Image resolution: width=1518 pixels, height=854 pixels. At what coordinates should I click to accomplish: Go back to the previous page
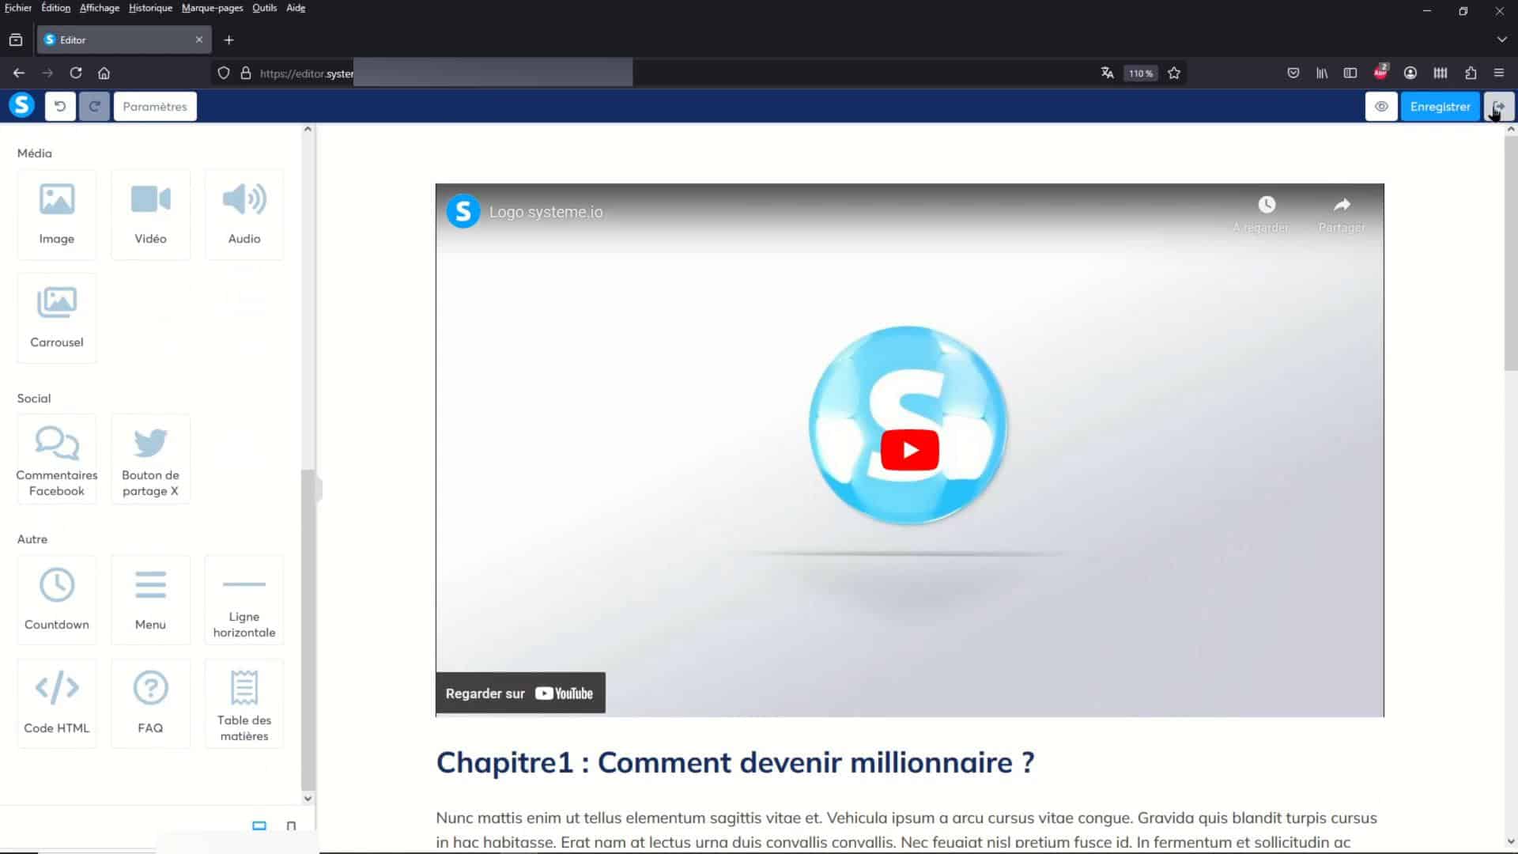click(x=19, y=73)
